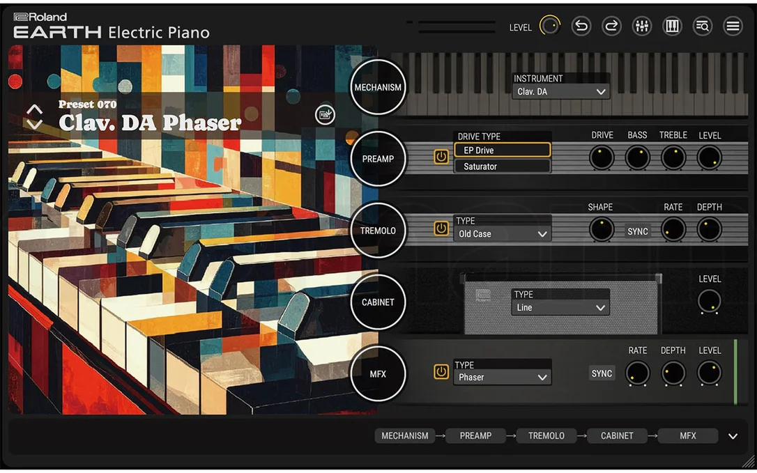Viewport: 757px width, 473px height.
Task: Click the MFX RATE knob
Action: point(637,373)
